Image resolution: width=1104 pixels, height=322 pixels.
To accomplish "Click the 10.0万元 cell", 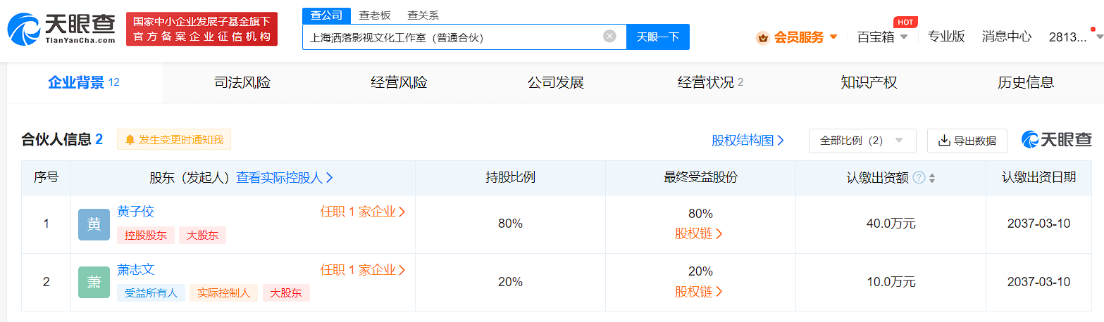I will click(891, 282).
